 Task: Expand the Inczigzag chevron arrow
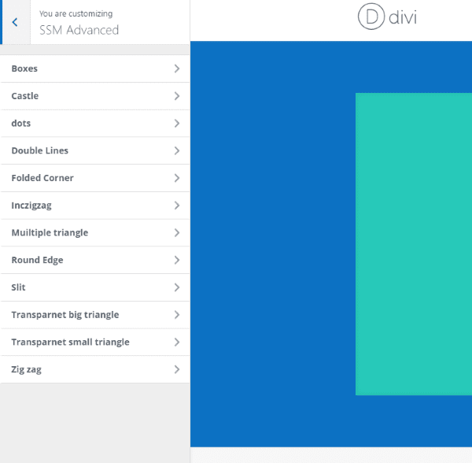pyautogui.click(x=177, y=206)
